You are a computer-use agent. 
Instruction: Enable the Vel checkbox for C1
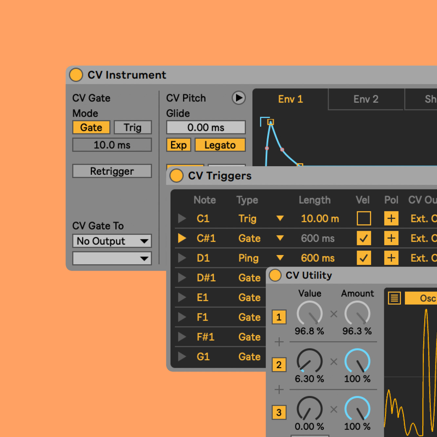pyautogui.click(x=364, y=219)
